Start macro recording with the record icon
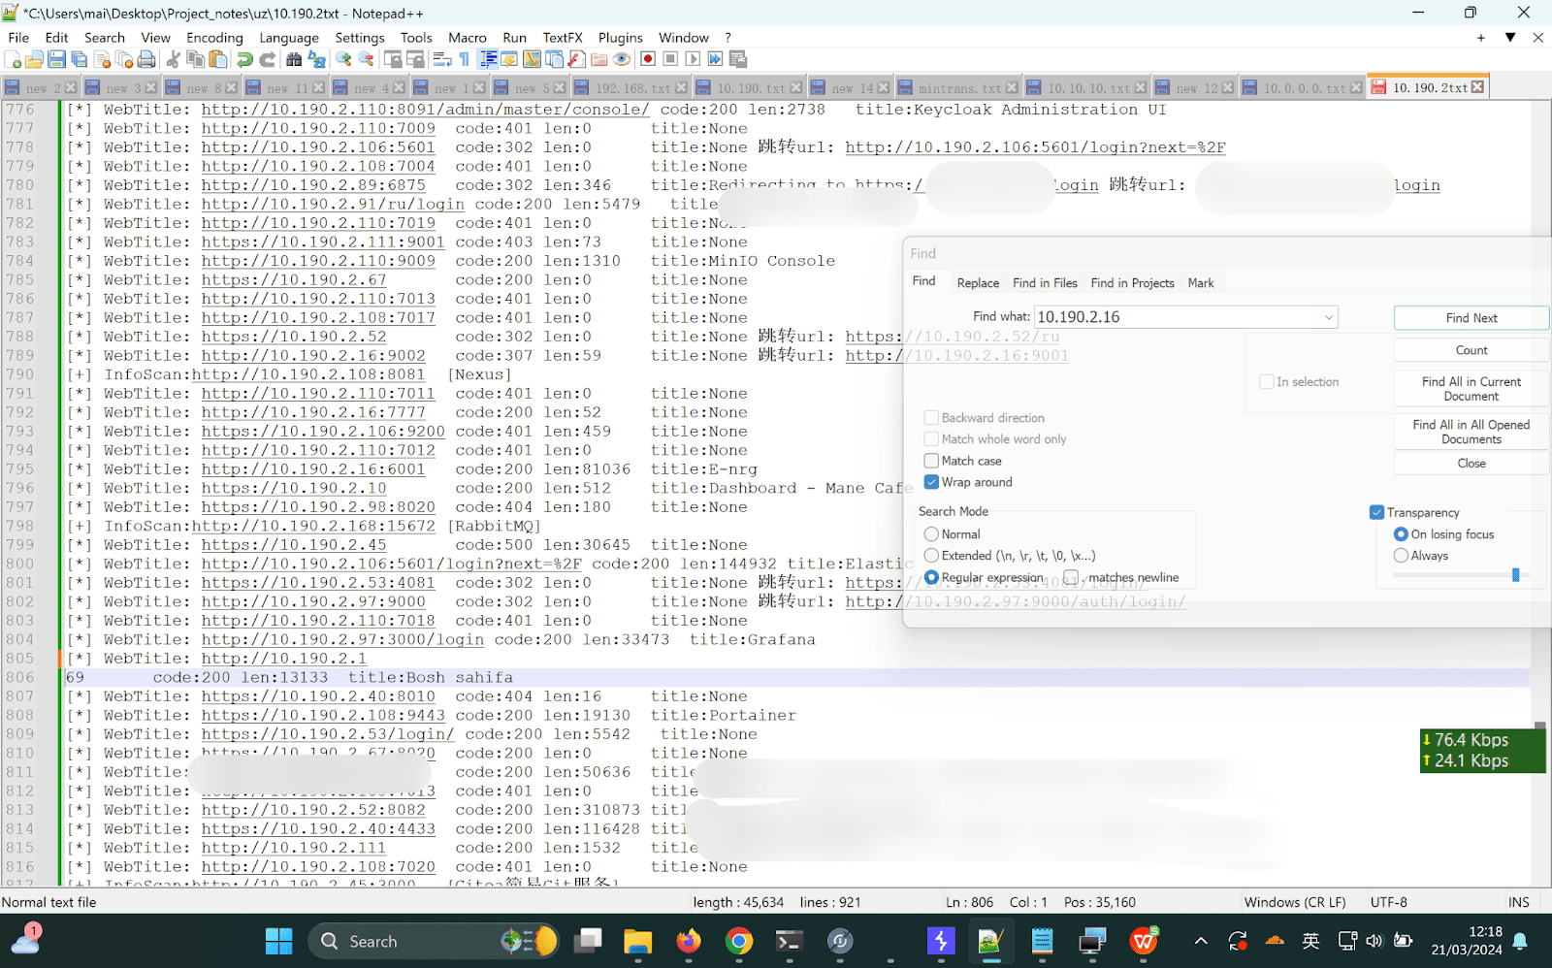1552x968 pixels. 646,59
